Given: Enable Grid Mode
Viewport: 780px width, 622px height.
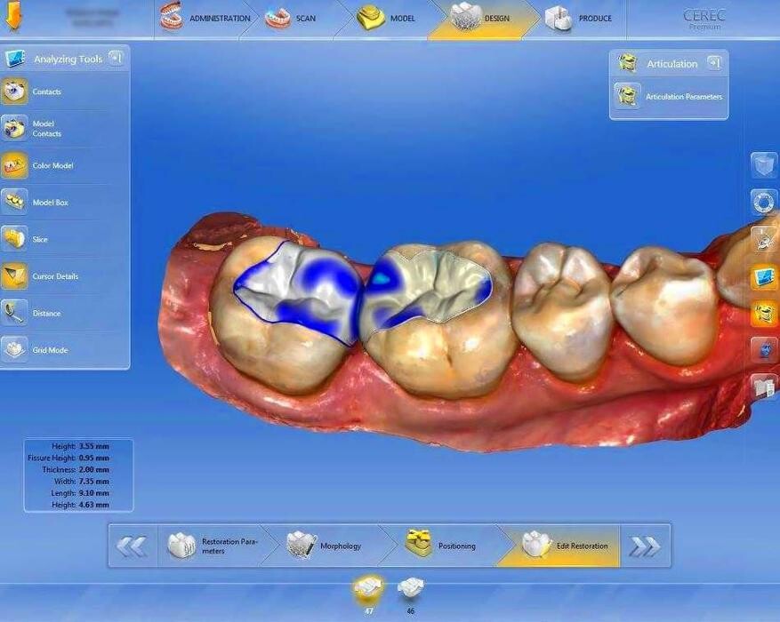Looking at the screenshot, I should pyautogui.click(x=49, y=350).
